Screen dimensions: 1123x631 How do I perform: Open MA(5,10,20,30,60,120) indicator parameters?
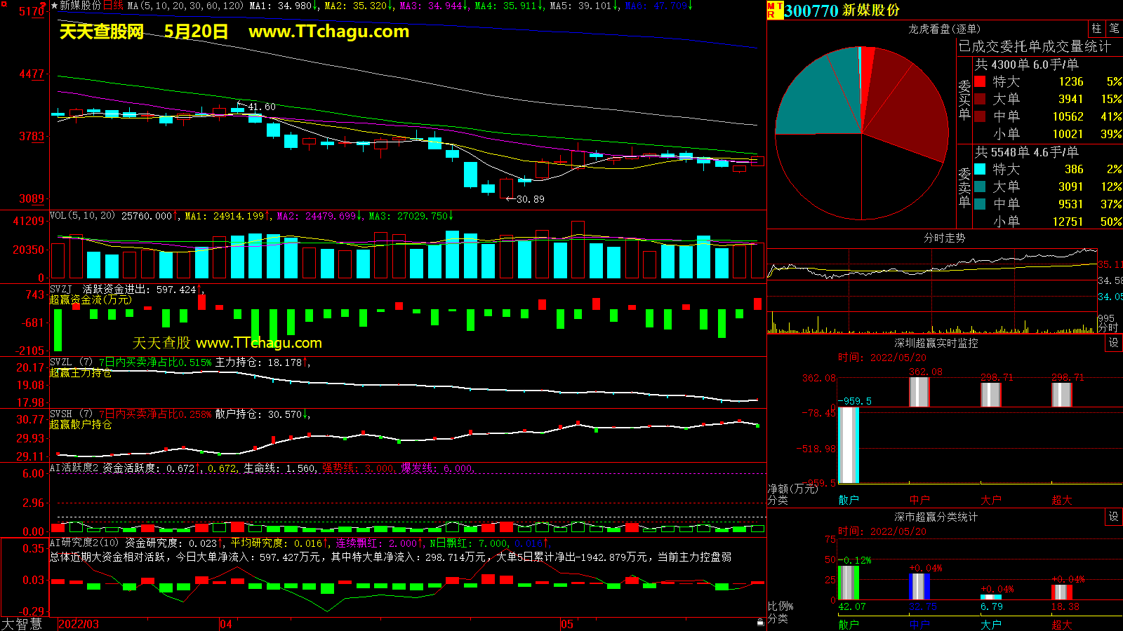click(185, 6)
